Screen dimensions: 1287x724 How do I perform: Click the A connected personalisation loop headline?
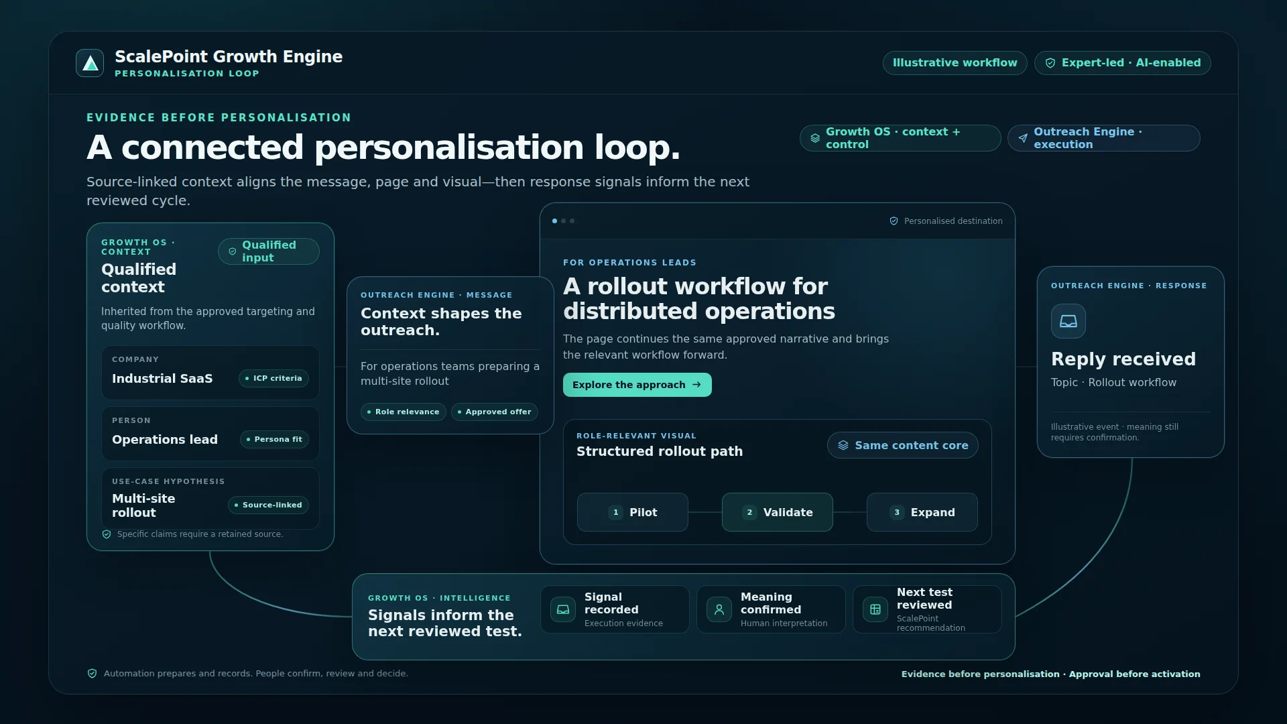pyautogui.click(x=383, y=147)
